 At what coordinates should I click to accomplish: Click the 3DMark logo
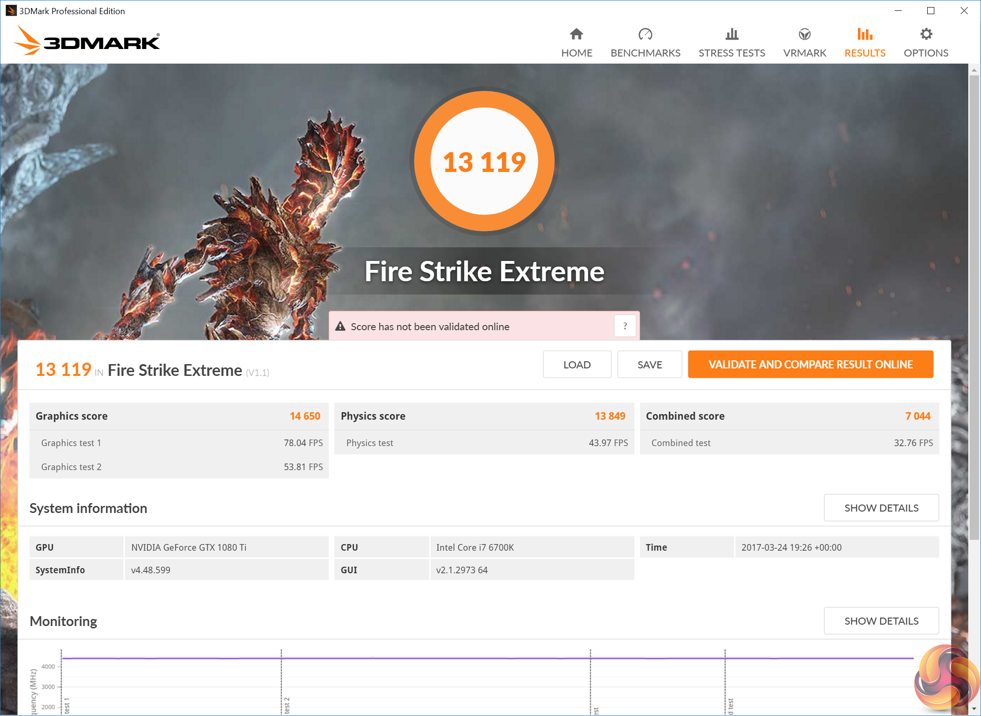87,41
